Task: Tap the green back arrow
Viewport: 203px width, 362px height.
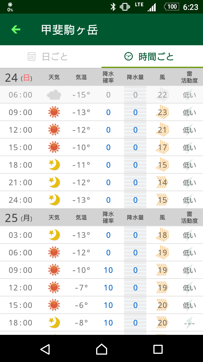Action: pos(16,29)
